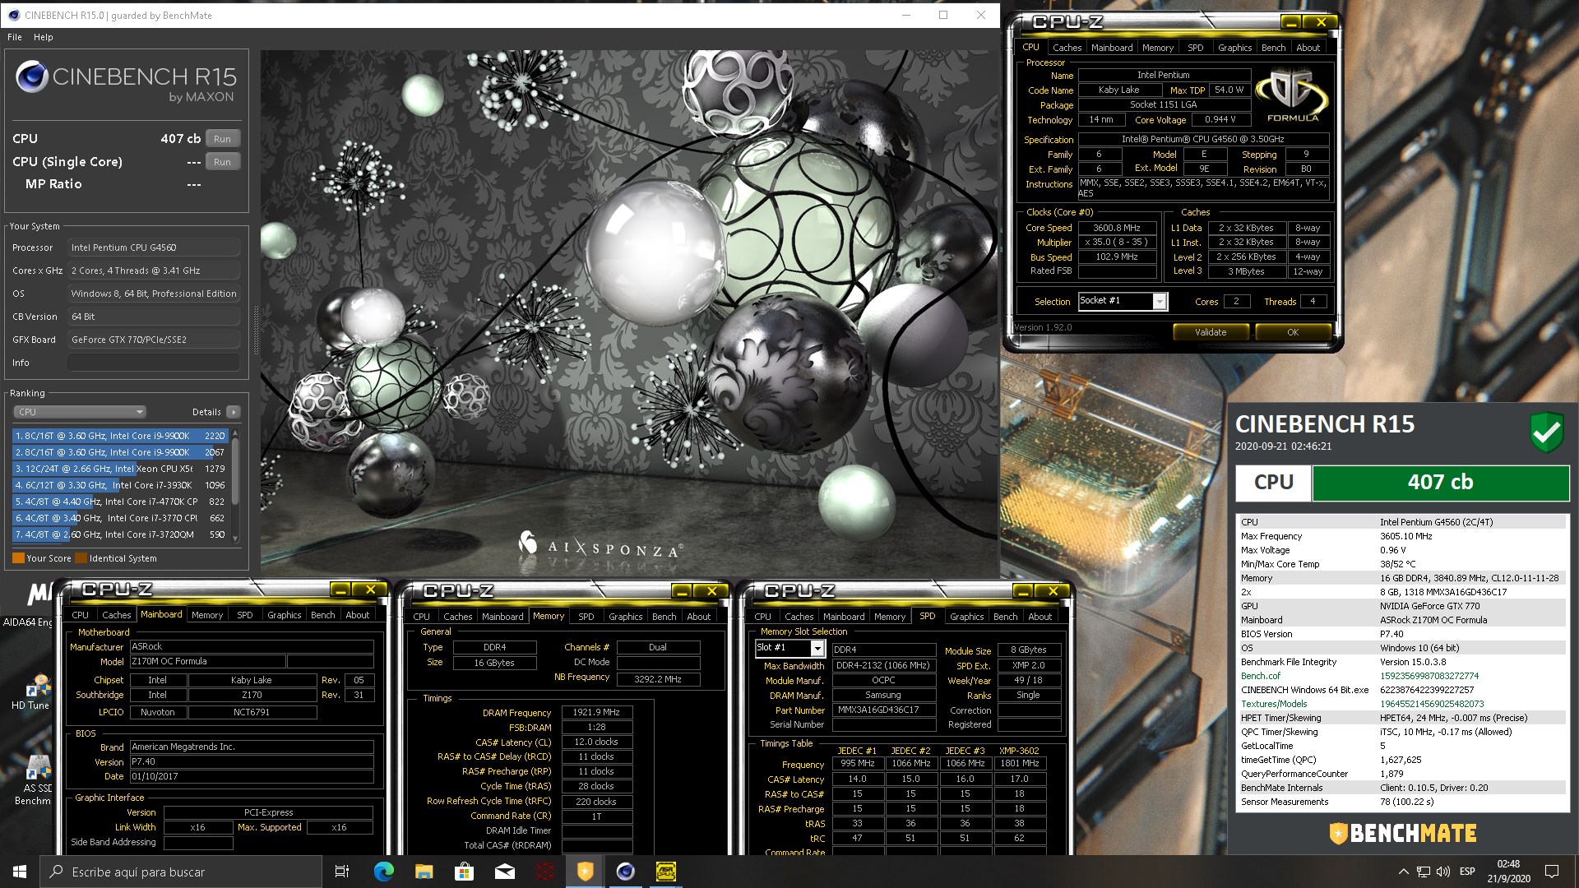This screenshot has height=888, width=1579.
Task: Open the Bench.cof link in BenchMate
Action: click(x=1260, y=676)
